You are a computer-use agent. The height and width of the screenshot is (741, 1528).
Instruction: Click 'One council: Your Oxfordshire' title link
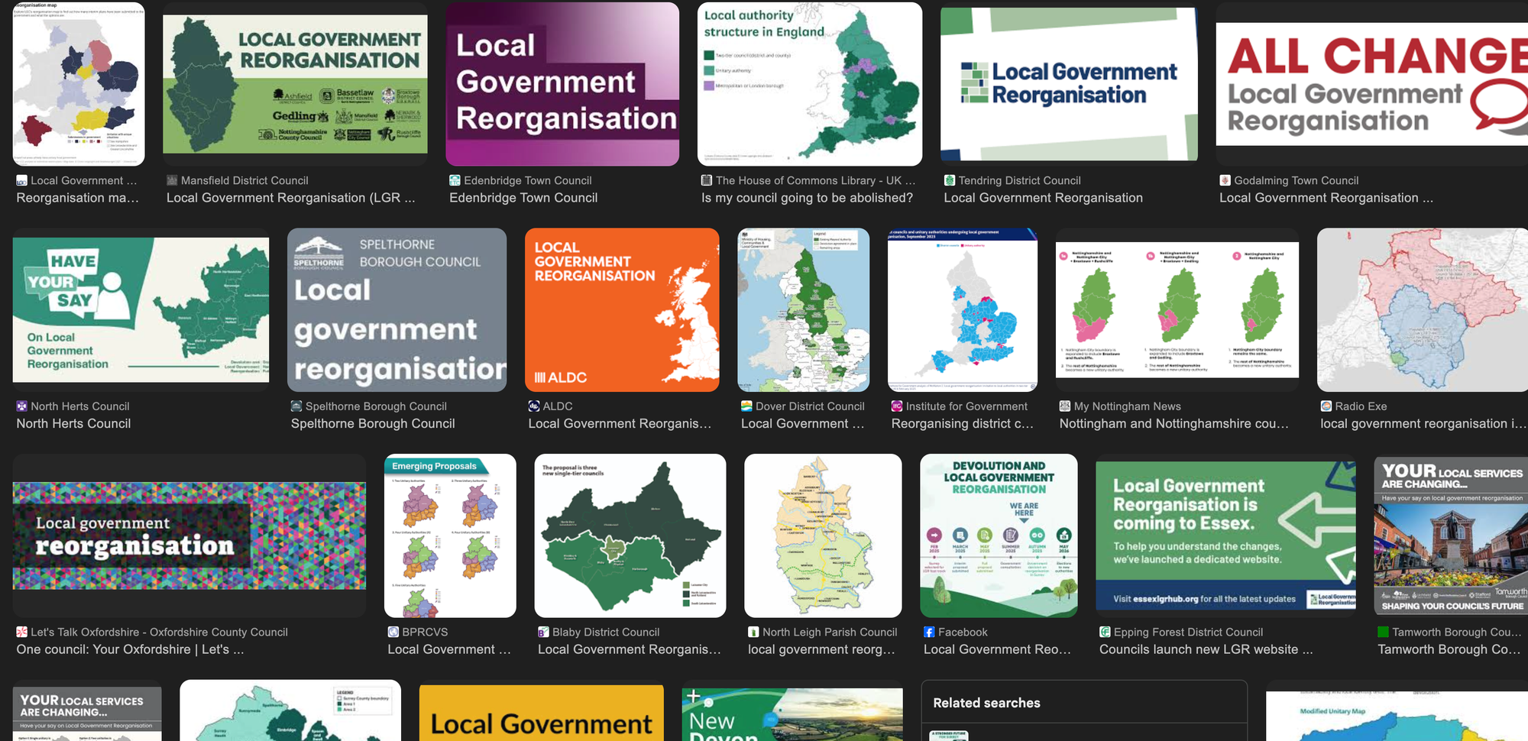click(130, 650)
